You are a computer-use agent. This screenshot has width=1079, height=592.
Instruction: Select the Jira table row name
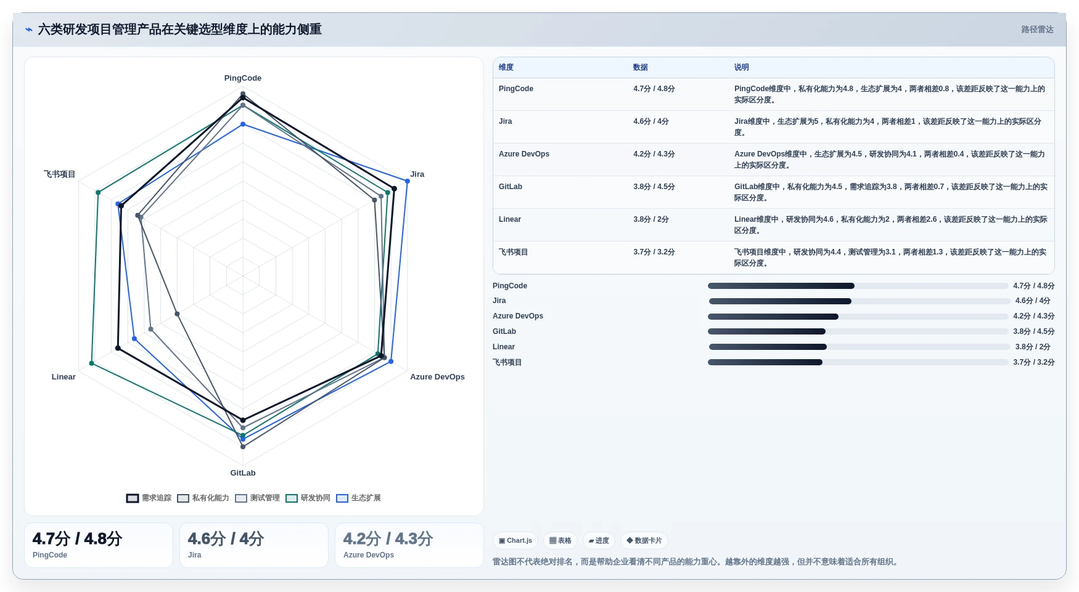tap(506, 121)
